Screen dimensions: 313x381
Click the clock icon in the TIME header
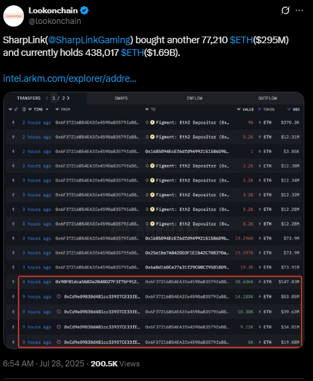click(x=24, y=110)
